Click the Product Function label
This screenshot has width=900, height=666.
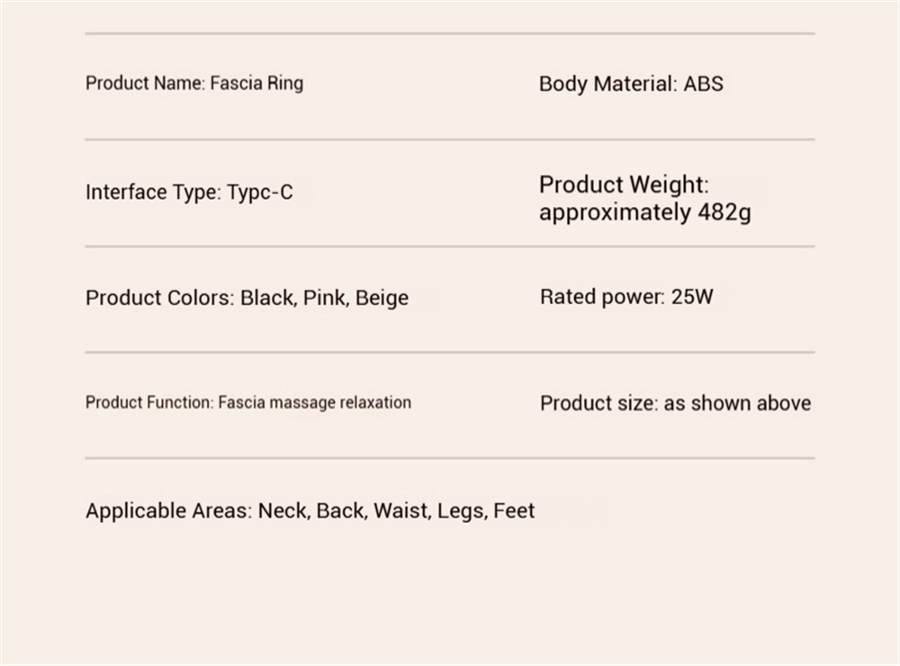[149, 402]
